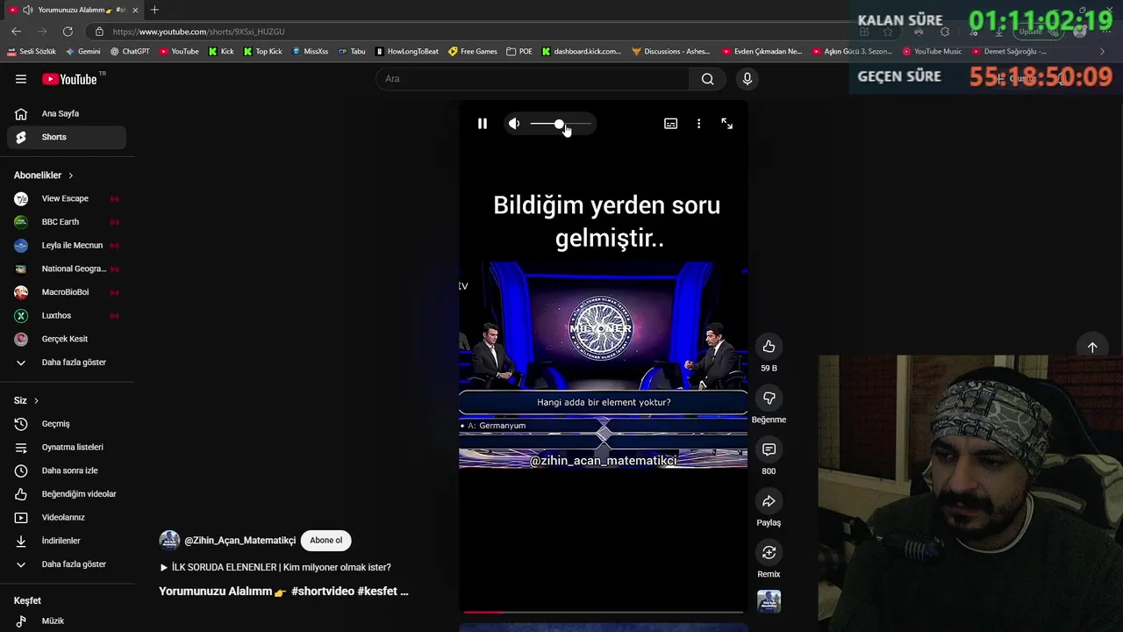Image resolution: width=1123 pixels, height=632 pixels.
Task: Seek along the Short's progress bar
Action: (604, 612)
